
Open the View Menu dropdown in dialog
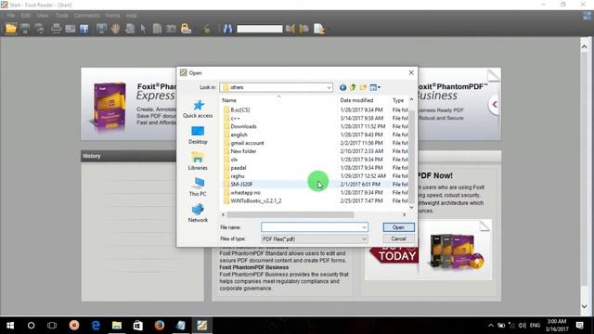click(x=375, y=87)
